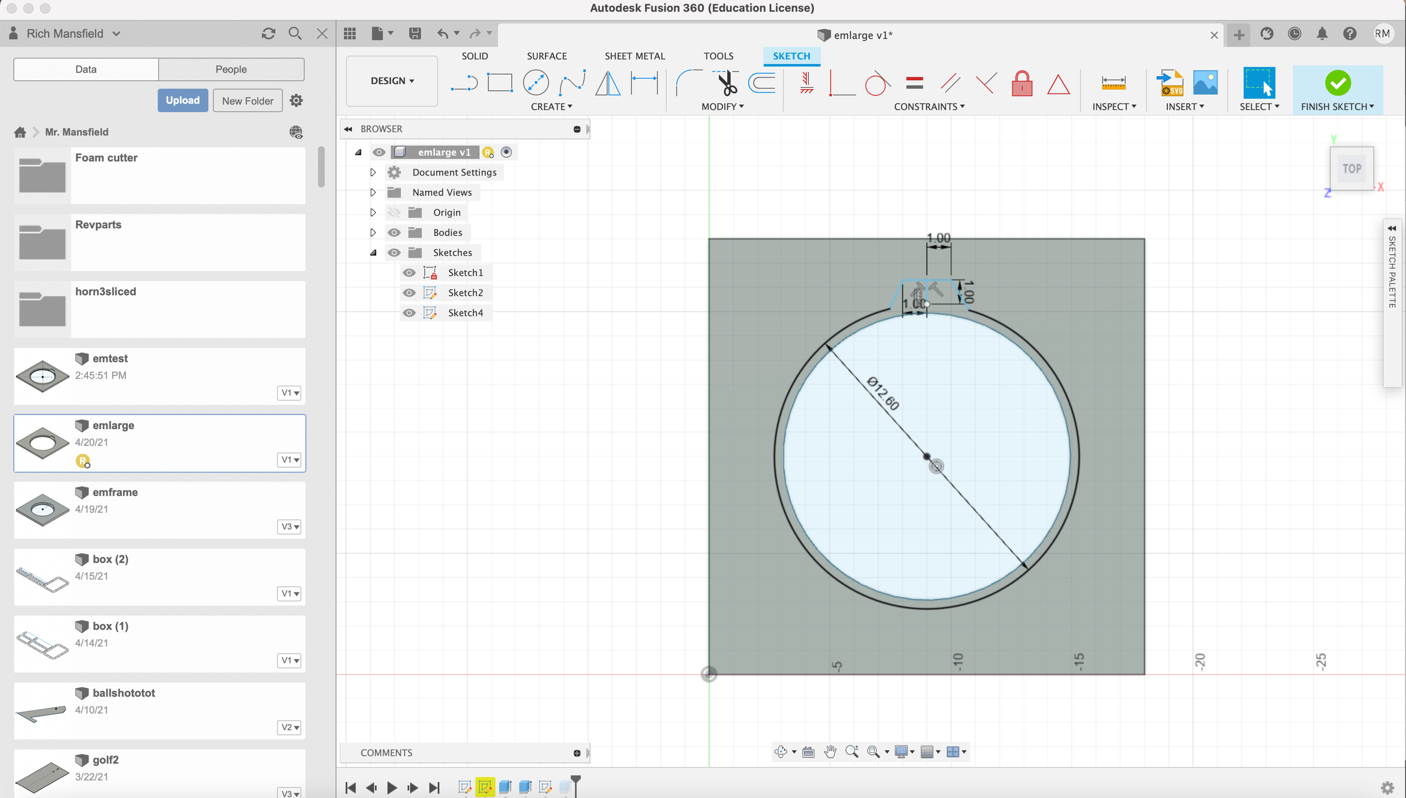Image resolution: width=1406 pixels, height=798 pixels.
Task: Select the Pan tool in navigation bar
Action: point(831,752)
